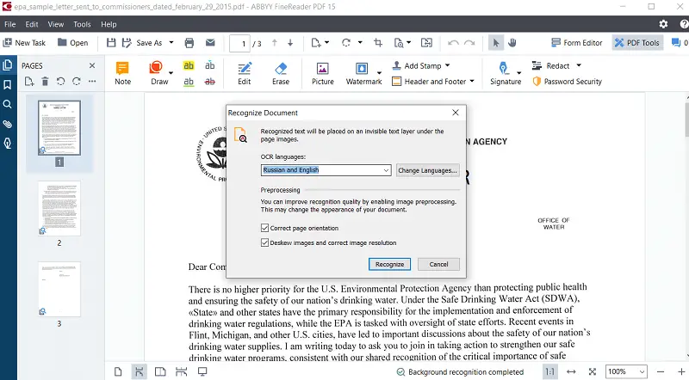689x380 pixels.
Task: Click Password Security
Action: [567, 82]
